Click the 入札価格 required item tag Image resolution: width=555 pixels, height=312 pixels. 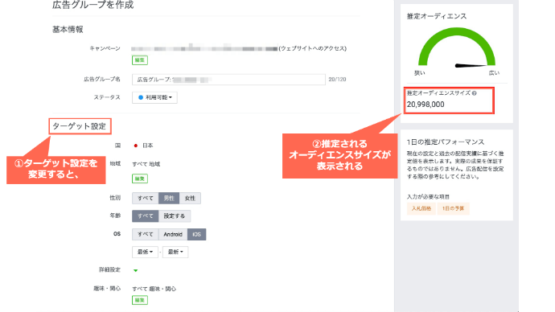(x=421, y=209)
